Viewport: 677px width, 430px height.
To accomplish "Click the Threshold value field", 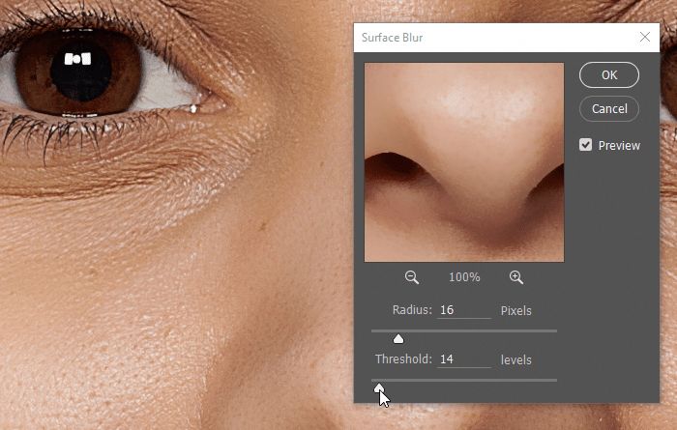I will [x=463, y=359].
